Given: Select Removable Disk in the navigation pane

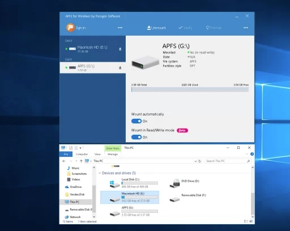Looking at the screenshot, I should click(x=78, y=209).
